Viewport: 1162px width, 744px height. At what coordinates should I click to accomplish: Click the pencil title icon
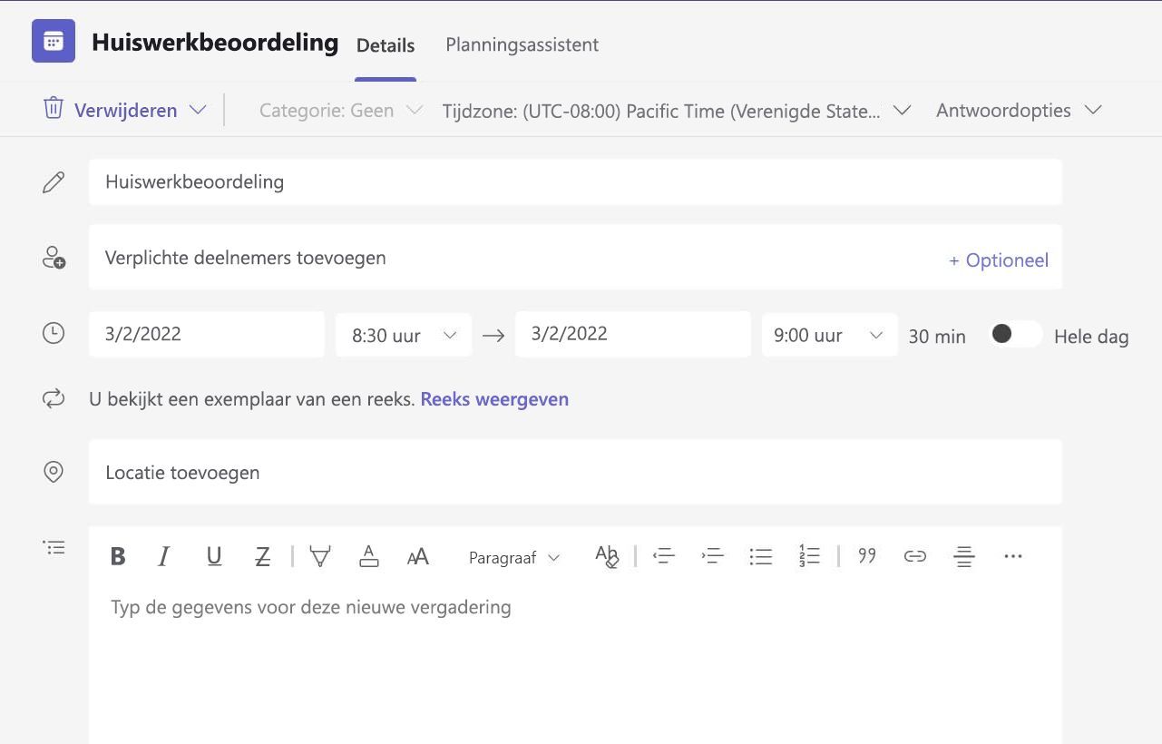pos(54,182)
